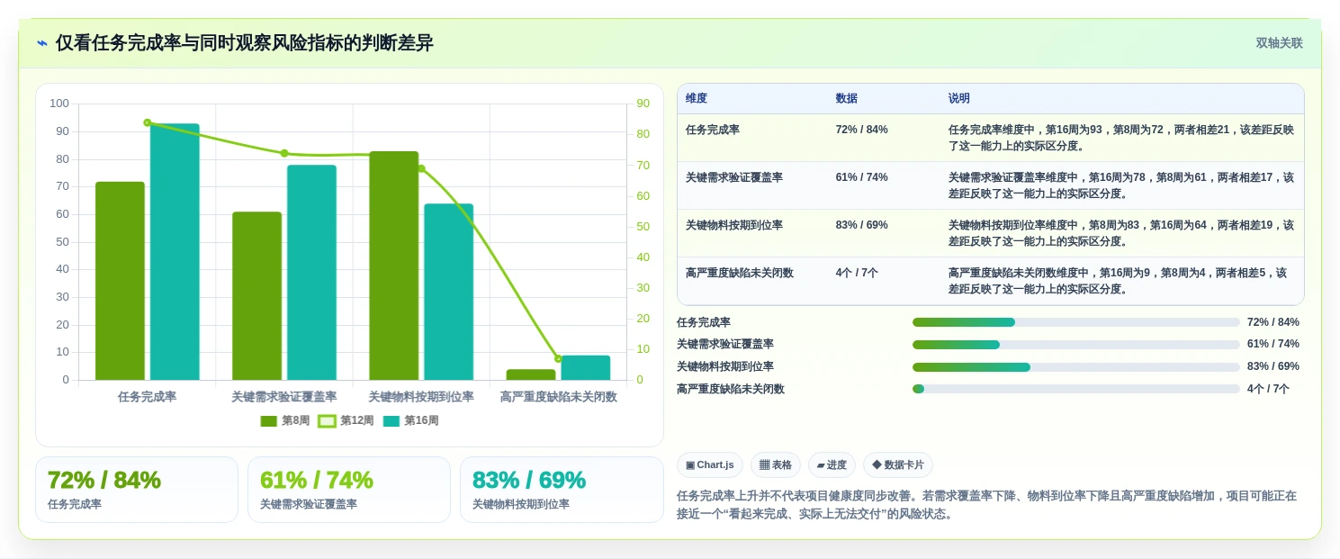
Task: Open the 83% / 69% 关键物料按期到位率 card
Action: click(562, 490)
